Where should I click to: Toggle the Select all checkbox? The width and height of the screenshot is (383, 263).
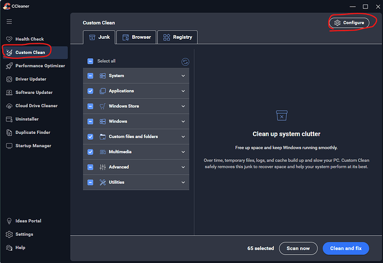point(90,61)
